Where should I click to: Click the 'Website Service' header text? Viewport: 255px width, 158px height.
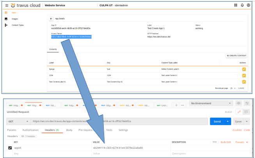[x=55, y=5]
